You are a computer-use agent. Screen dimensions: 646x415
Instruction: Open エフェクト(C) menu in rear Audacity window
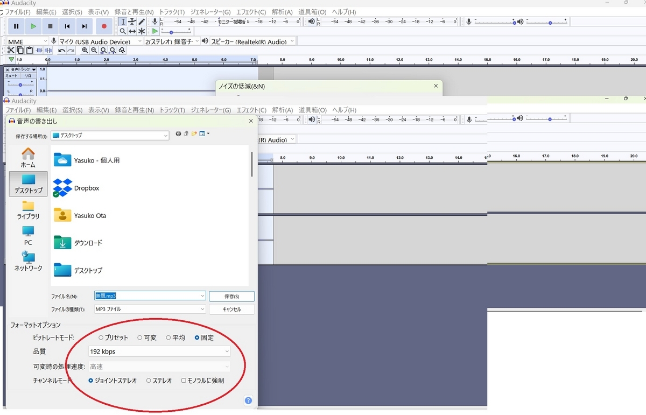[x=251, y=12]
